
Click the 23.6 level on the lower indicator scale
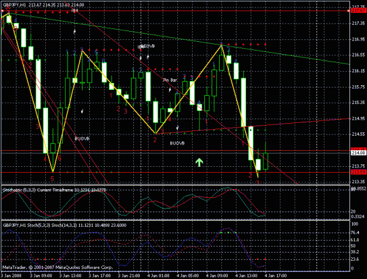pos(355,259)
